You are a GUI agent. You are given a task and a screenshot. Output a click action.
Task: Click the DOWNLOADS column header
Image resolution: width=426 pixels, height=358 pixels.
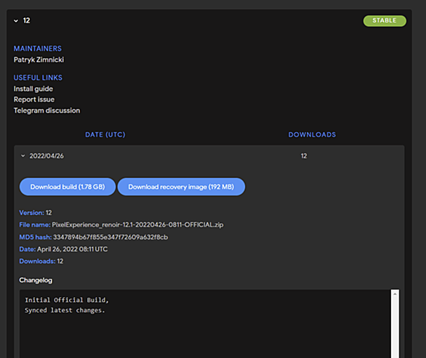click(312, 134)
